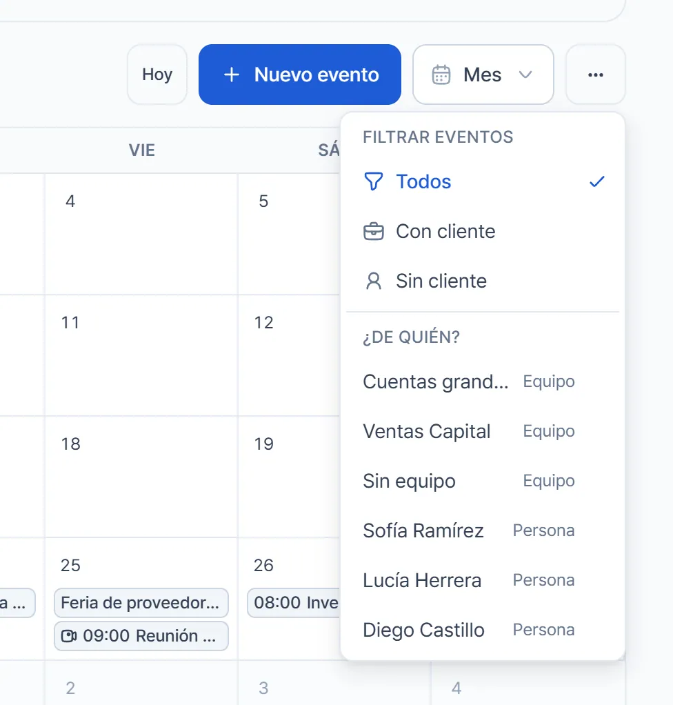
Task: Click the chevron arrow next to Mes
Action: [x=525, y=75]
